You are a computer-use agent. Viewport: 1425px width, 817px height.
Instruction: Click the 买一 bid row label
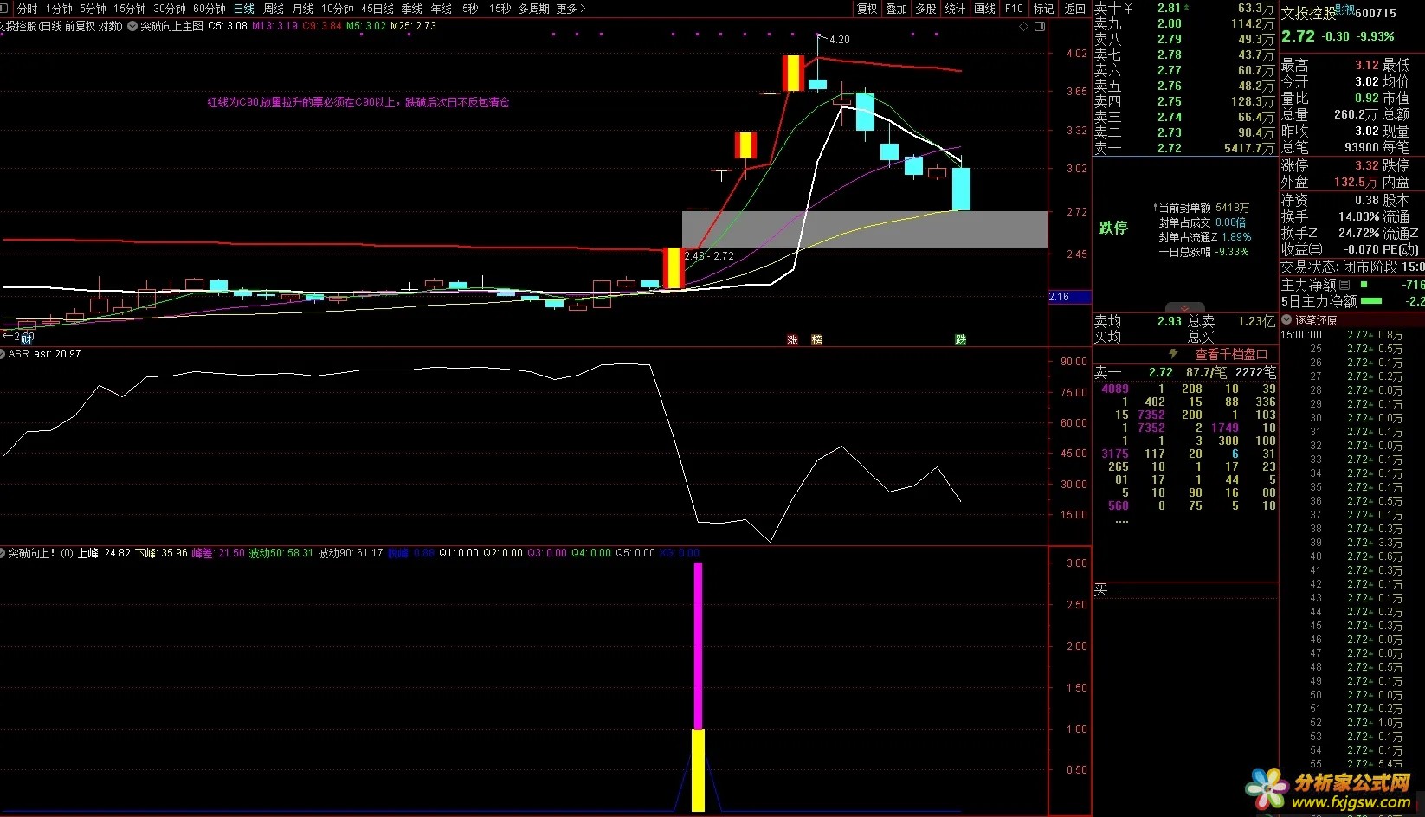[x=1108, y=589]
